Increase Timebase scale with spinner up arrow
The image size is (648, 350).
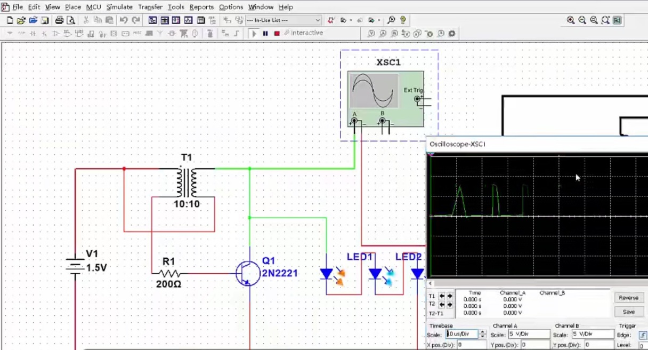tap(482, 332)
